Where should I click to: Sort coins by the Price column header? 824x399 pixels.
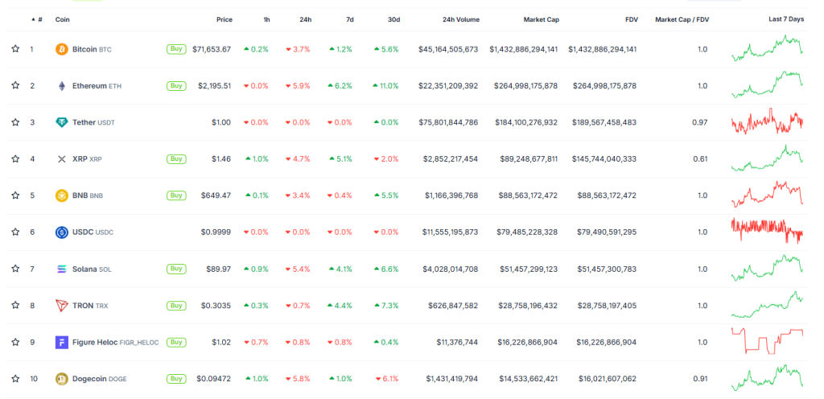point(224,19)
